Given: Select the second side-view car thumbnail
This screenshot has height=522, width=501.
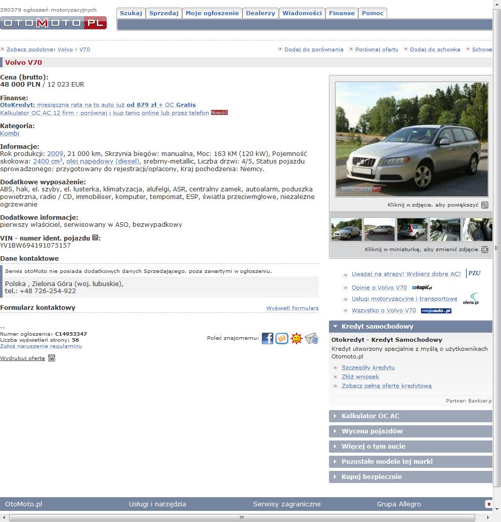Looking at the screenshot, I should click(x=379, y=229).
